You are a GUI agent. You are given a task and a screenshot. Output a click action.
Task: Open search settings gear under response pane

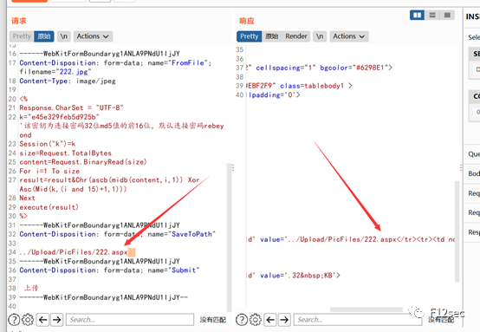(x=256, y=320)
